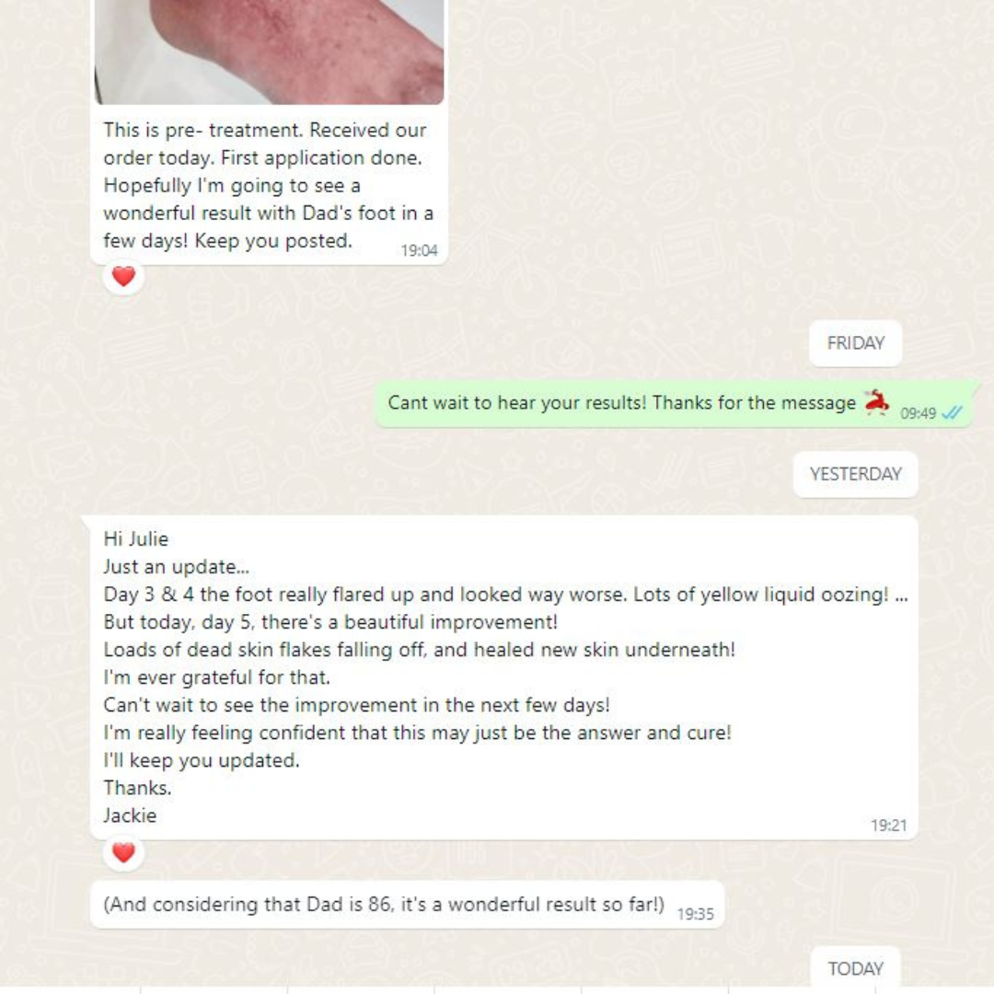Click heart reaction under pre-treatment message
The width and height of the screenshot is (994, 994).
point(123,276)
